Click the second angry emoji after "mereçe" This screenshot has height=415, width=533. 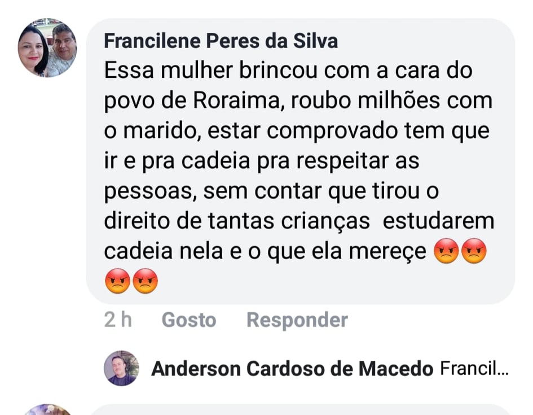[x=473, y=252]
